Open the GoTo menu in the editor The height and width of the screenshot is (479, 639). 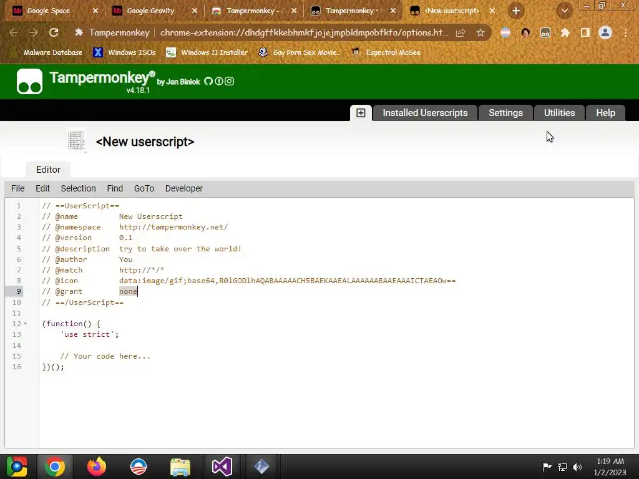(x=144, y=188)
